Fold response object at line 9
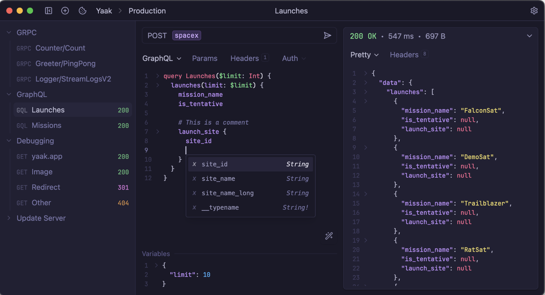The width and height of the screenshot is (545, 295). (366, 148)
